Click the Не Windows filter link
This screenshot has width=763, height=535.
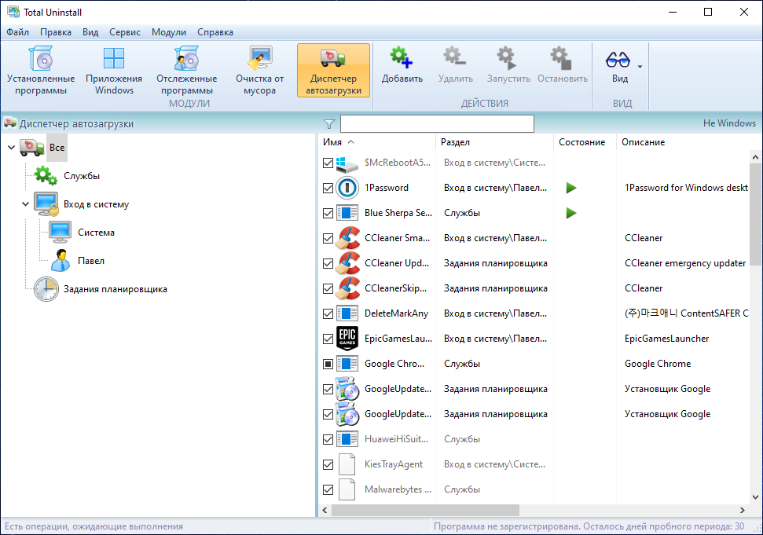[729, 123]
